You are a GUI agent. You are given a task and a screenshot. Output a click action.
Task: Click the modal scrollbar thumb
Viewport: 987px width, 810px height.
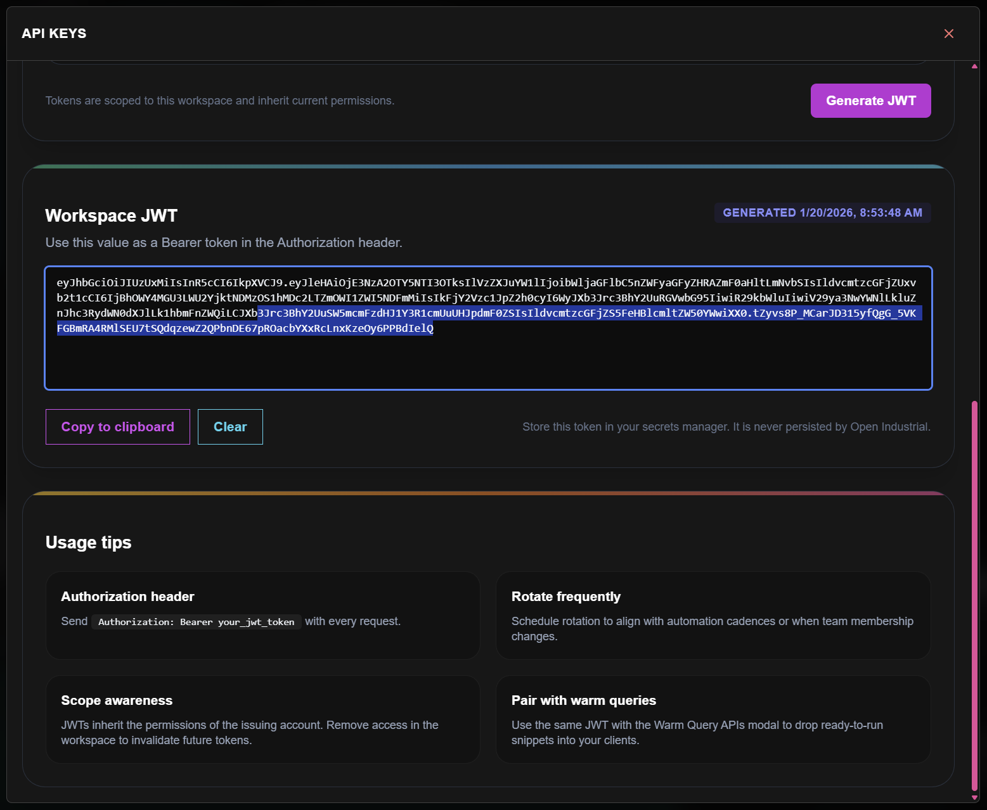[x=974, y=595]
